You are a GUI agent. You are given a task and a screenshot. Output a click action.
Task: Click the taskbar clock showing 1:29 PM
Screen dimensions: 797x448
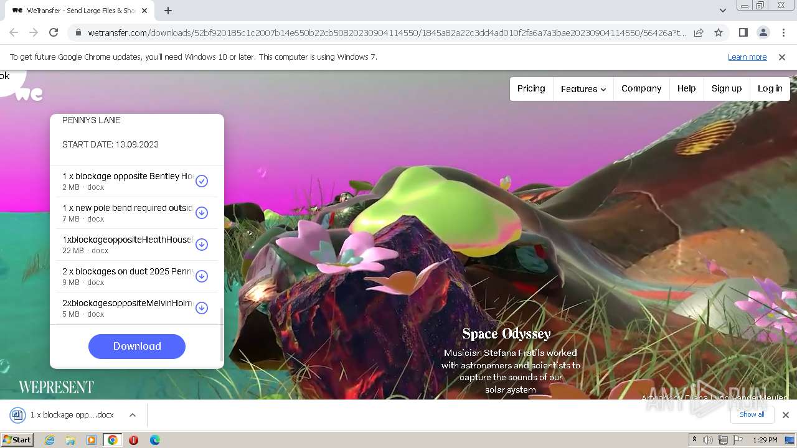click(x=765, y=440)
